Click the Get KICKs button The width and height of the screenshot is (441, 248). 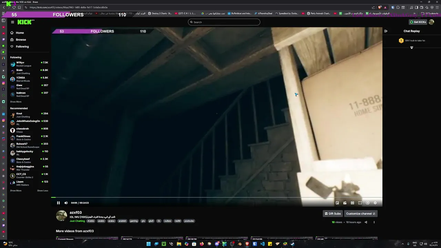418,22
